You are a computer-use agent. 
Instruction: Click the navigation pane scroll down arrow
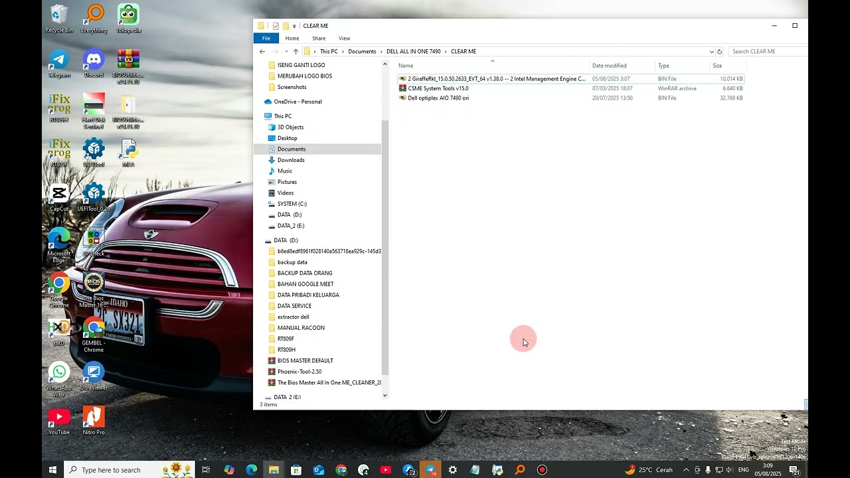click(x=385, y=396)
